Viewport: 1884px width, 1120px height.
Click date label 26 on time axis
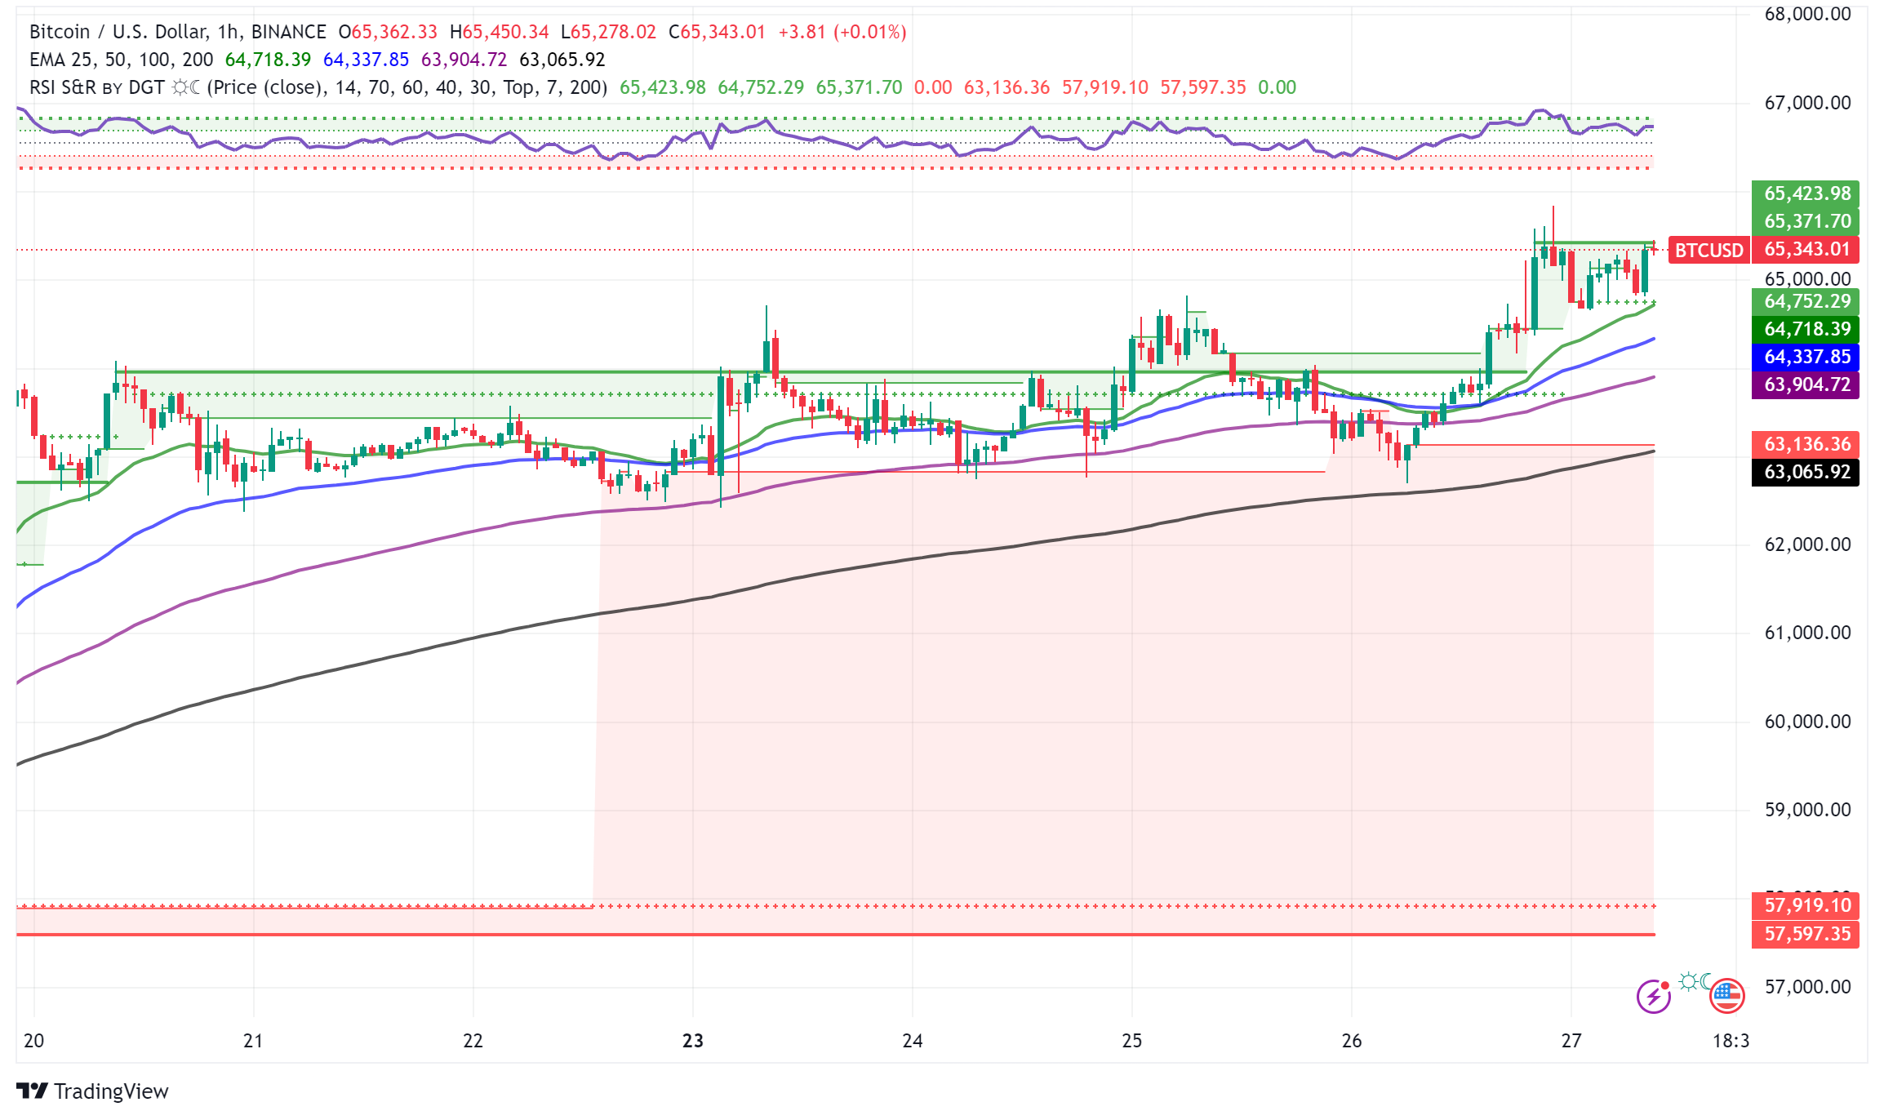[x=1352, y=1041]
